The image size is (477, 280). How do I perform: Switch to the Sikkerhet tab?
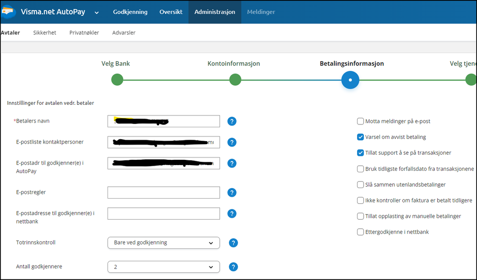(45, 33)
